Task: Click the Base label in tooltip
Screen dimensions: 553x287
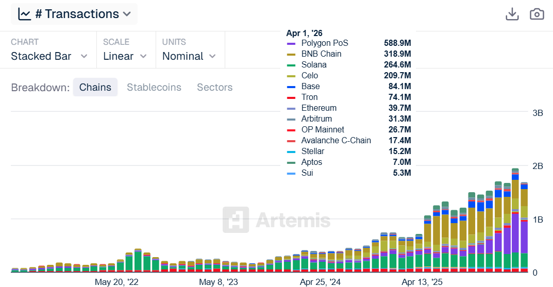Action: point(310,87)
